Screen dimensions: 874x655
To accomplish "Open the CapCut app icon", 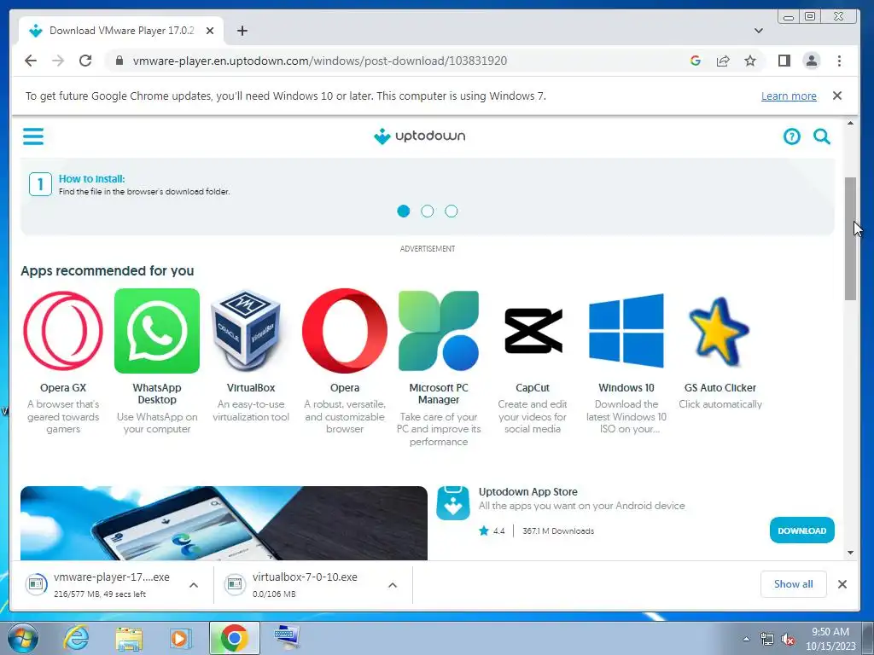I will (x=533, y=331).
